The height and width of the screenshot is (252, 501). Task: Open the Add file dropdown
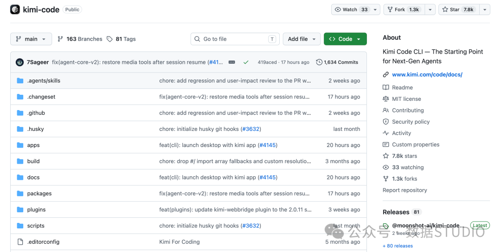pyautogui.click(x=302, y=39)
